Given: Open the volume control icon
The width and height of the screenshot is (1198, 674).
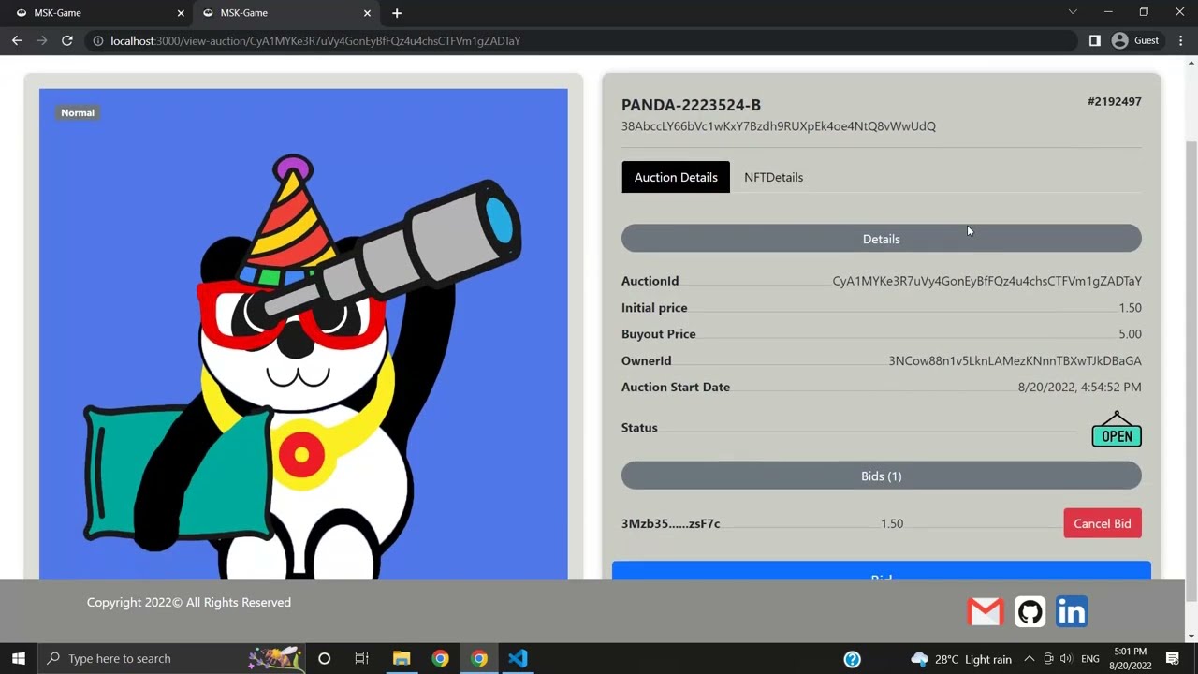Looking at the screenshot, I should [x=1065, y=659].
